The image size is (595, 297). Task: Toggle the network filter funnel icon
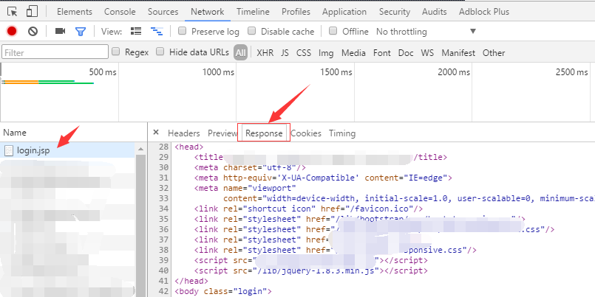coord(81,31)
